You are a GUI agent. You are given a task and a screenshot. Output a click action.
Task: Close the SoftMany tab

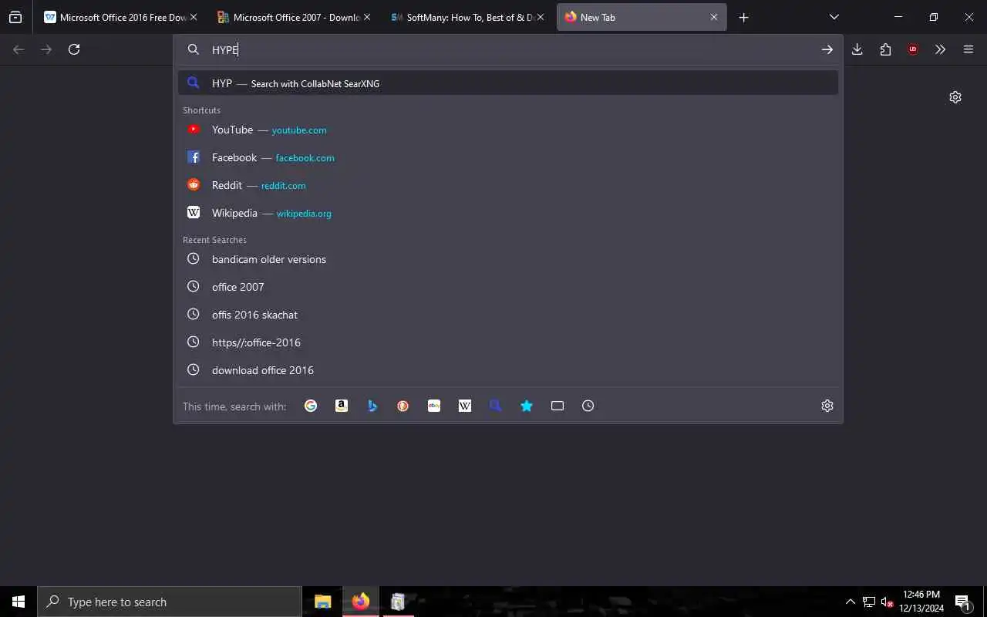point(541,17)
